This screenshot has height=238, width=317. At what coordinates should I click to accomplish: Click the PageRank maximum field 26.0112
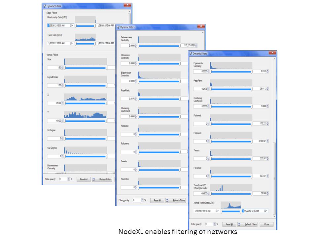click(x=260, y=89)
